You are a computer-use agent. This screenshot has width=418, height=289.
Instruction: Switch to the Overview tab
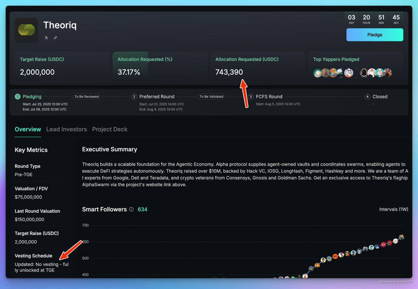click(28, 129)
